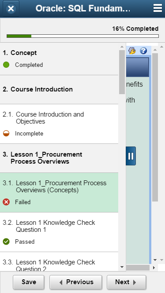Pause playback with the pause button

(131, 156)
